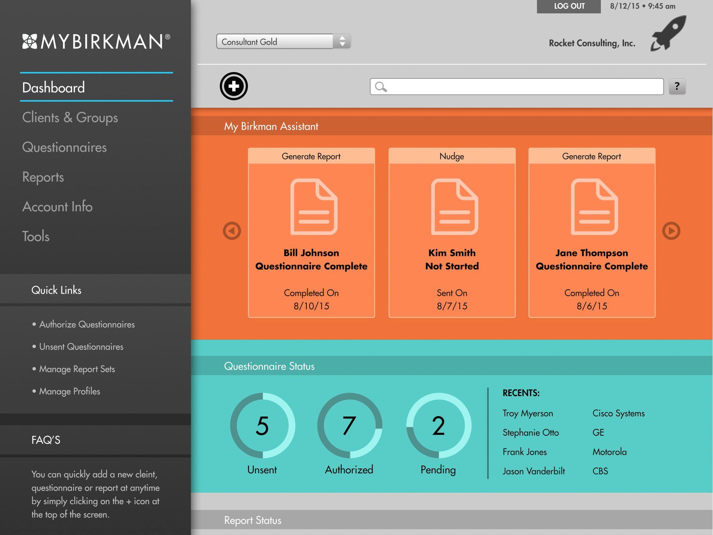Image resolution: width=713 pixels, height=535 pixels.
Task: Open Authorize Questionnaires quick link
Action: coord(87,324)
